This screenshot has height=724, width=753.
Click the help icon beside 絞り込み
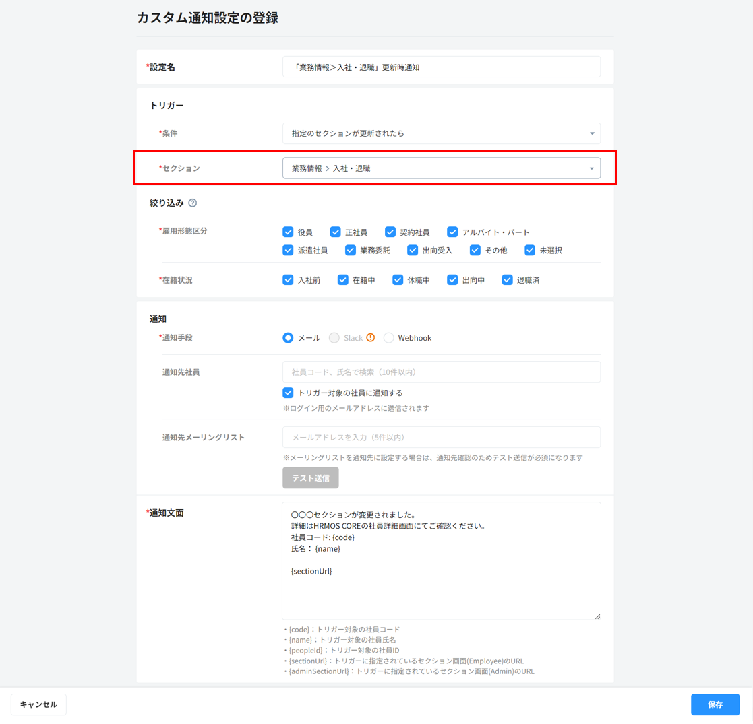[x=193, y=203]
